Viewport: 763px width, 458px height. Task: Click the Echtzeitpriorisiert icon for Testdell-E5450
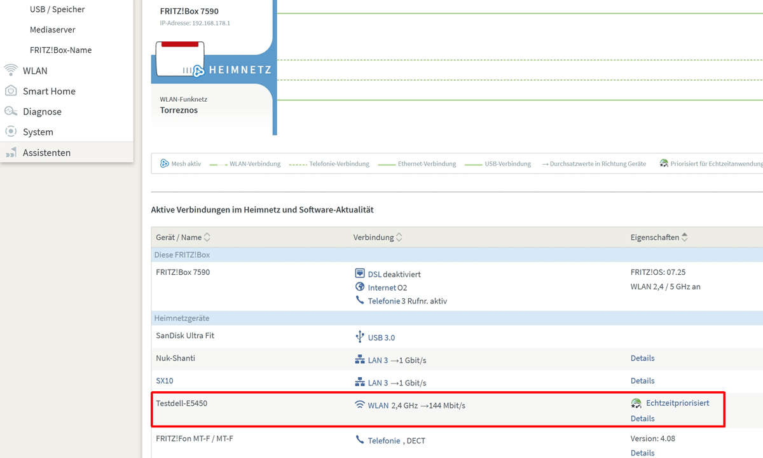(x=636, y=403)
